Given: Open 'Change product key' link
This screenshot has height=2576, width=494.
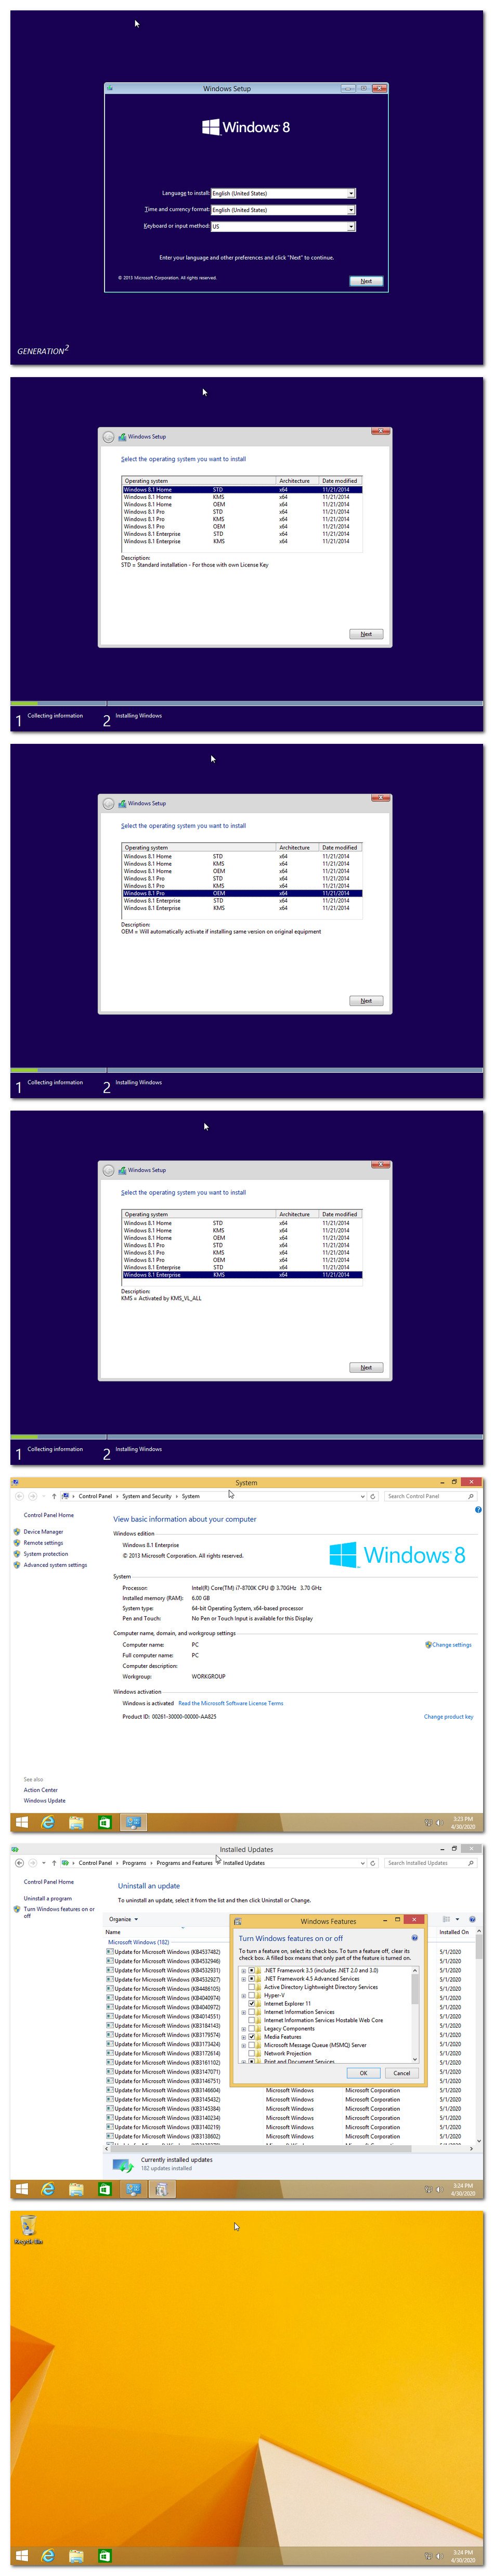Looking at the screenshot, I should tap(449, 1716).
